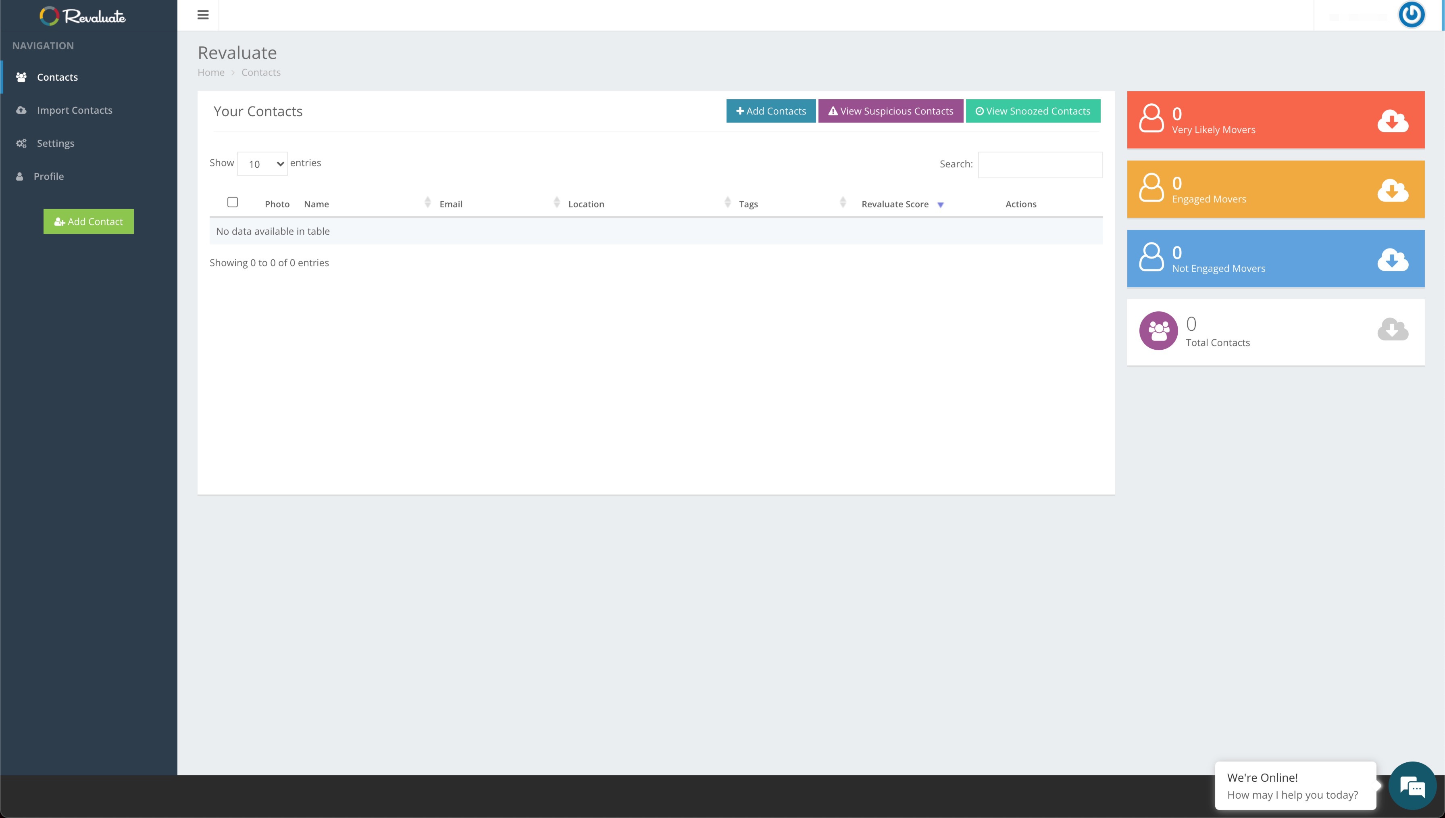Click "Very Likely Movers" label
Image resolution: width=1445 pixels, height=818 pixels.
[1214, 130]
